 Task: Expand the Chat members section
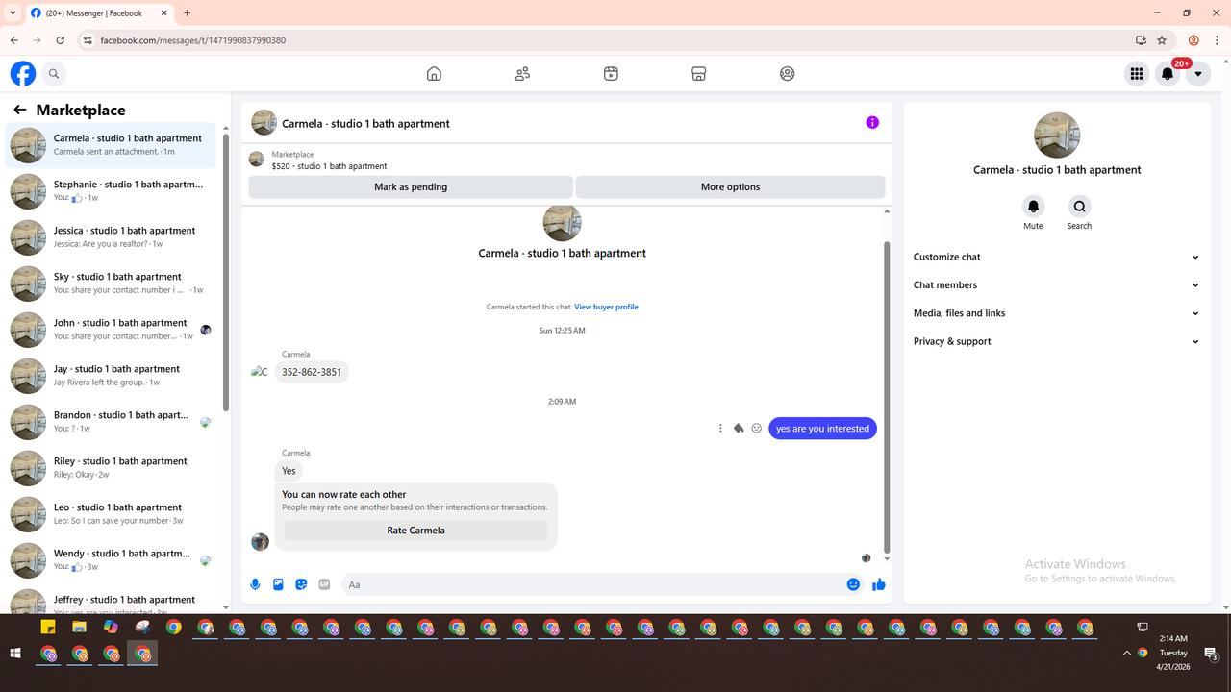click(x=1057, y=285)
